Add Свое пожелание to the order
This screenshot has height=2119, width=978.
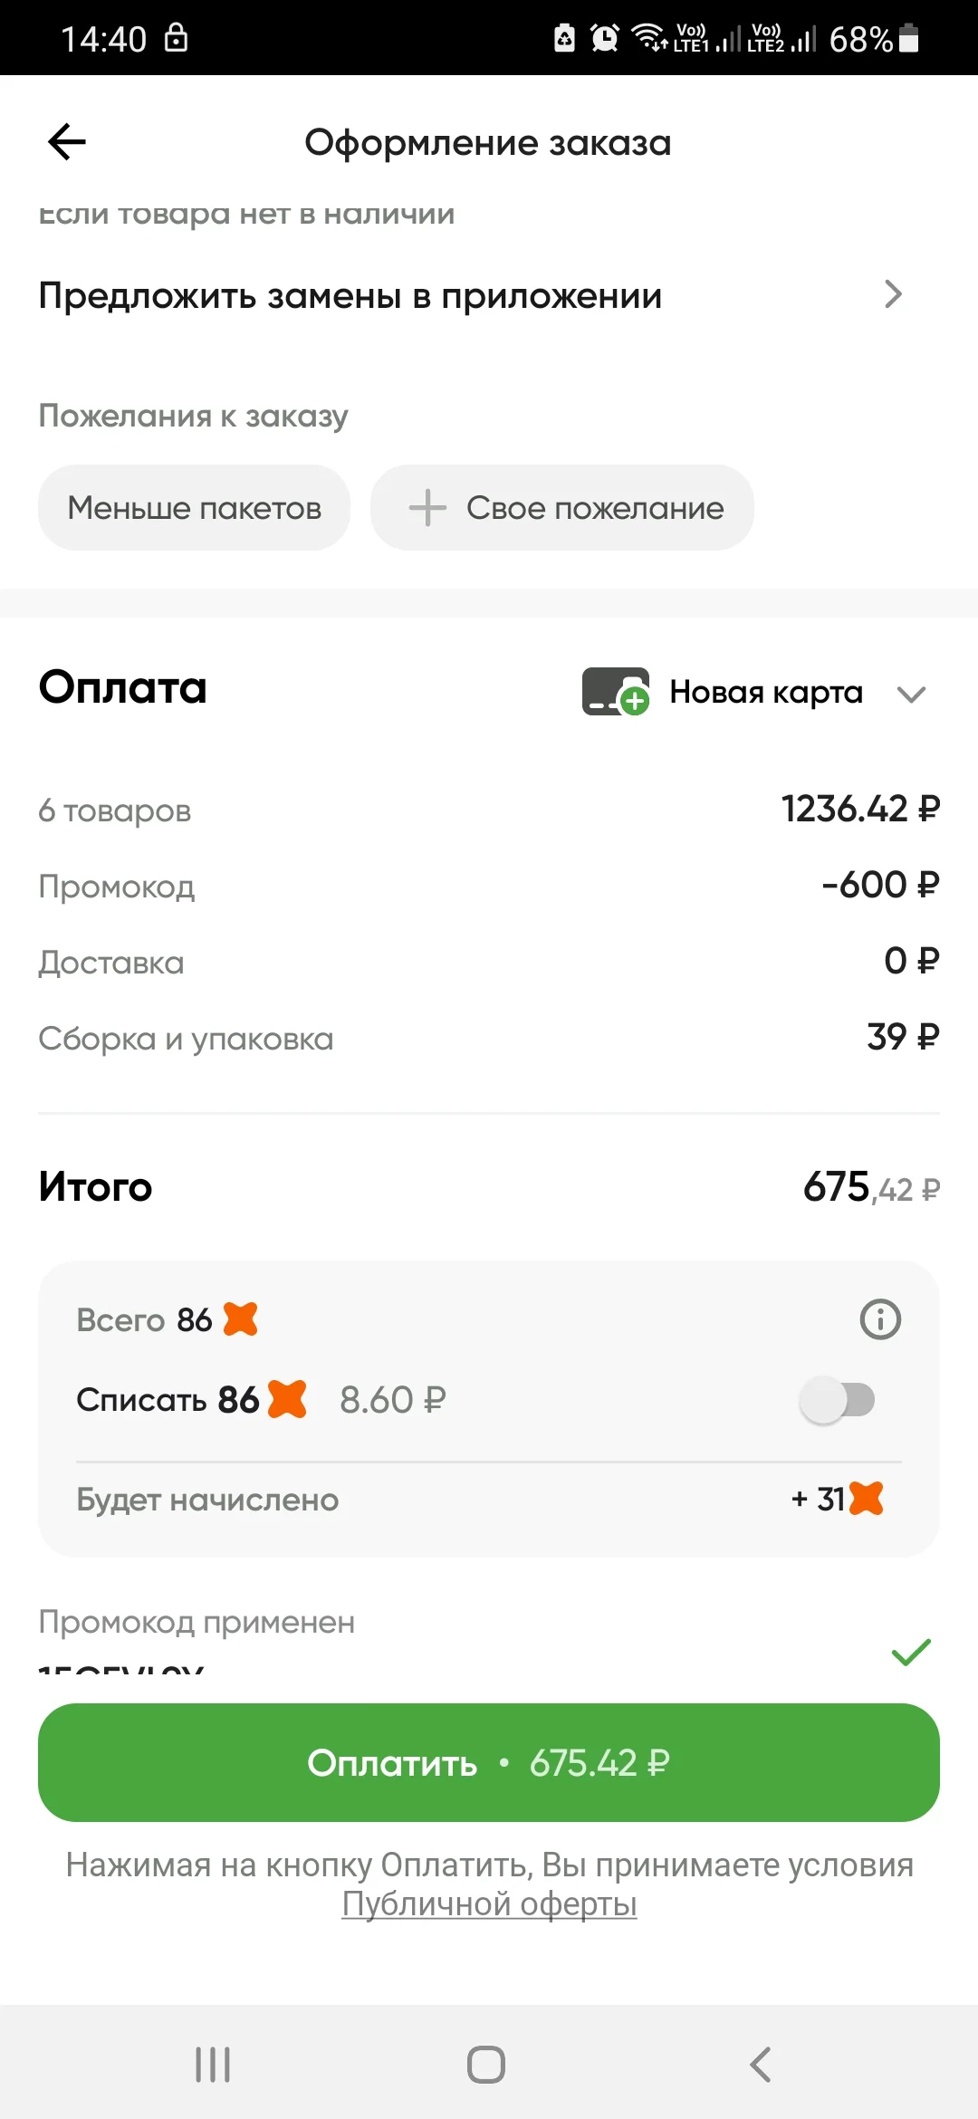tap(562, 508)
